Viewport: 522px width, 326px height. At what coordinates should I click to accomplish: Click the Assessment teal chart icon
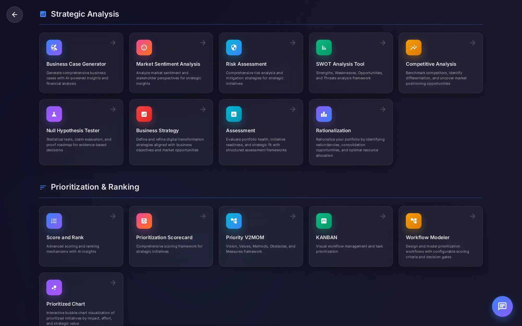[234, 114]
